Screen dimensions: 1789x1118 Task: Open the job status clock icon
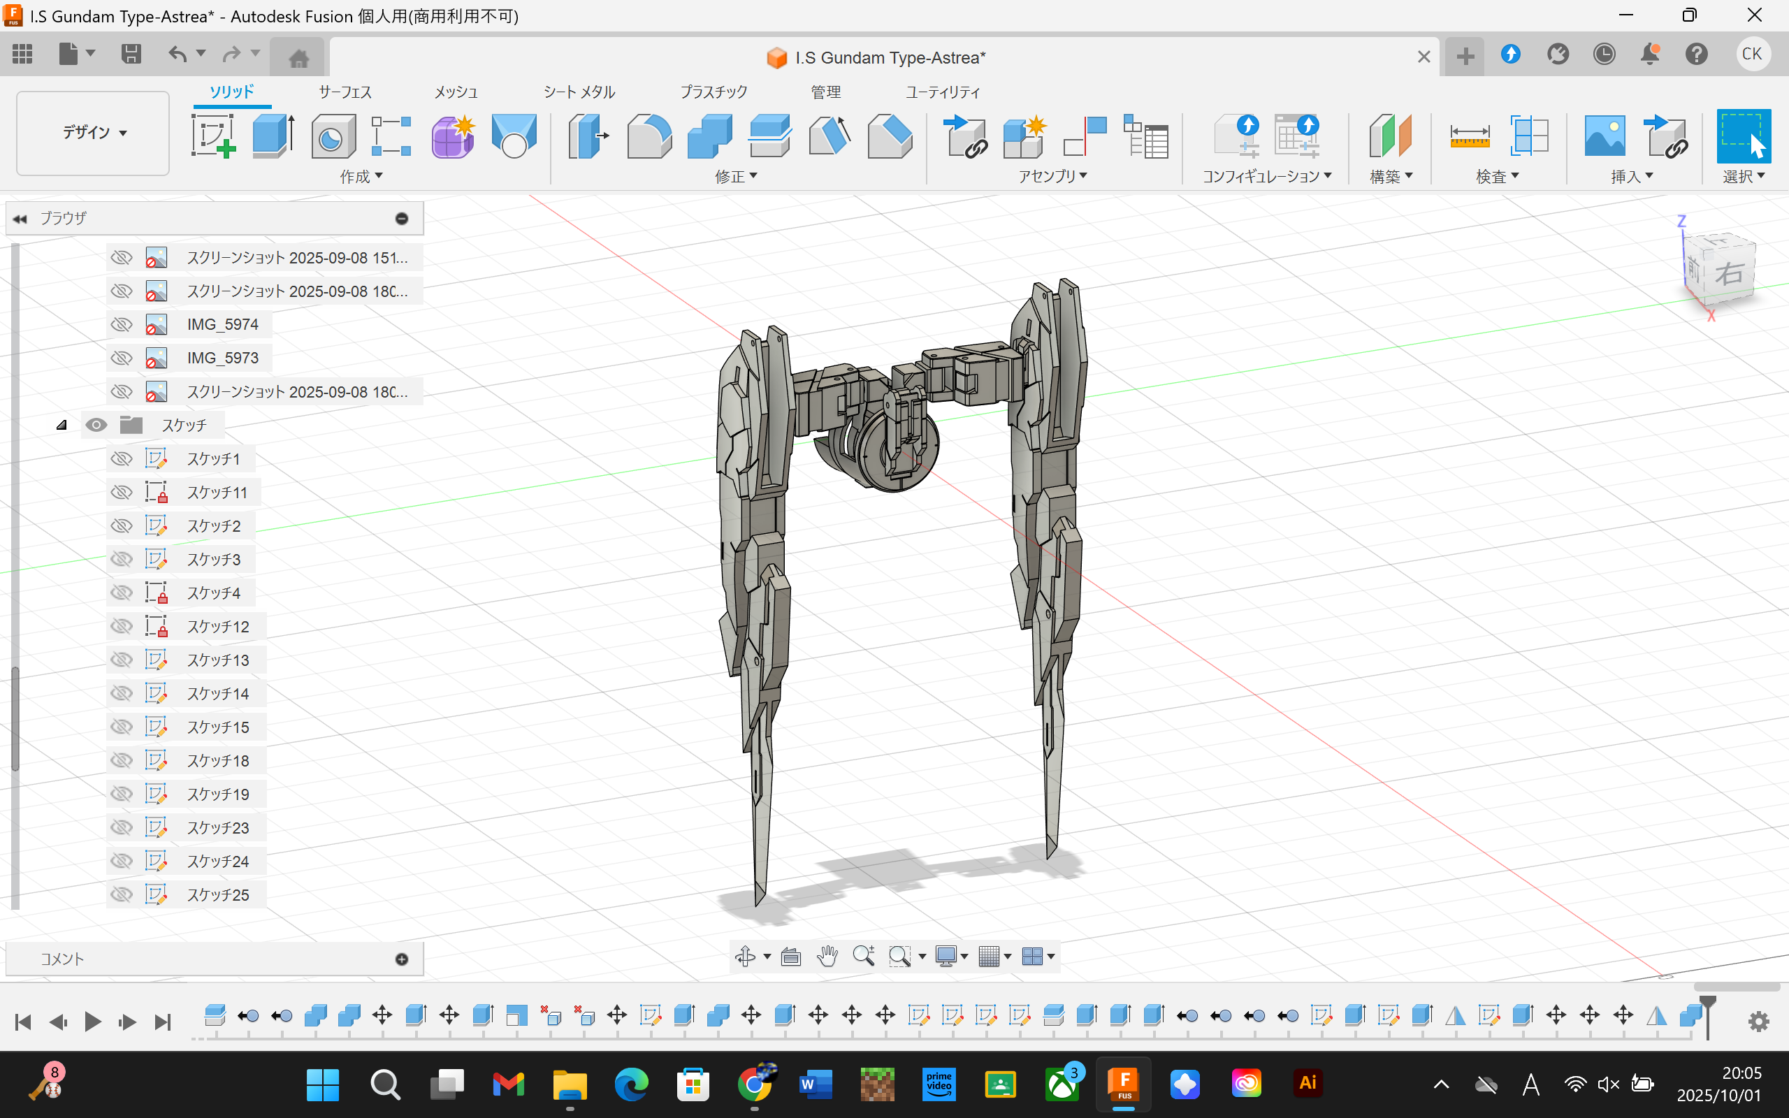pos(1603,55)
